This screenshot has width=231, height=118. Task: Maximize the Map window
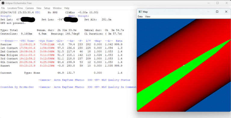(x=217, y=12)
